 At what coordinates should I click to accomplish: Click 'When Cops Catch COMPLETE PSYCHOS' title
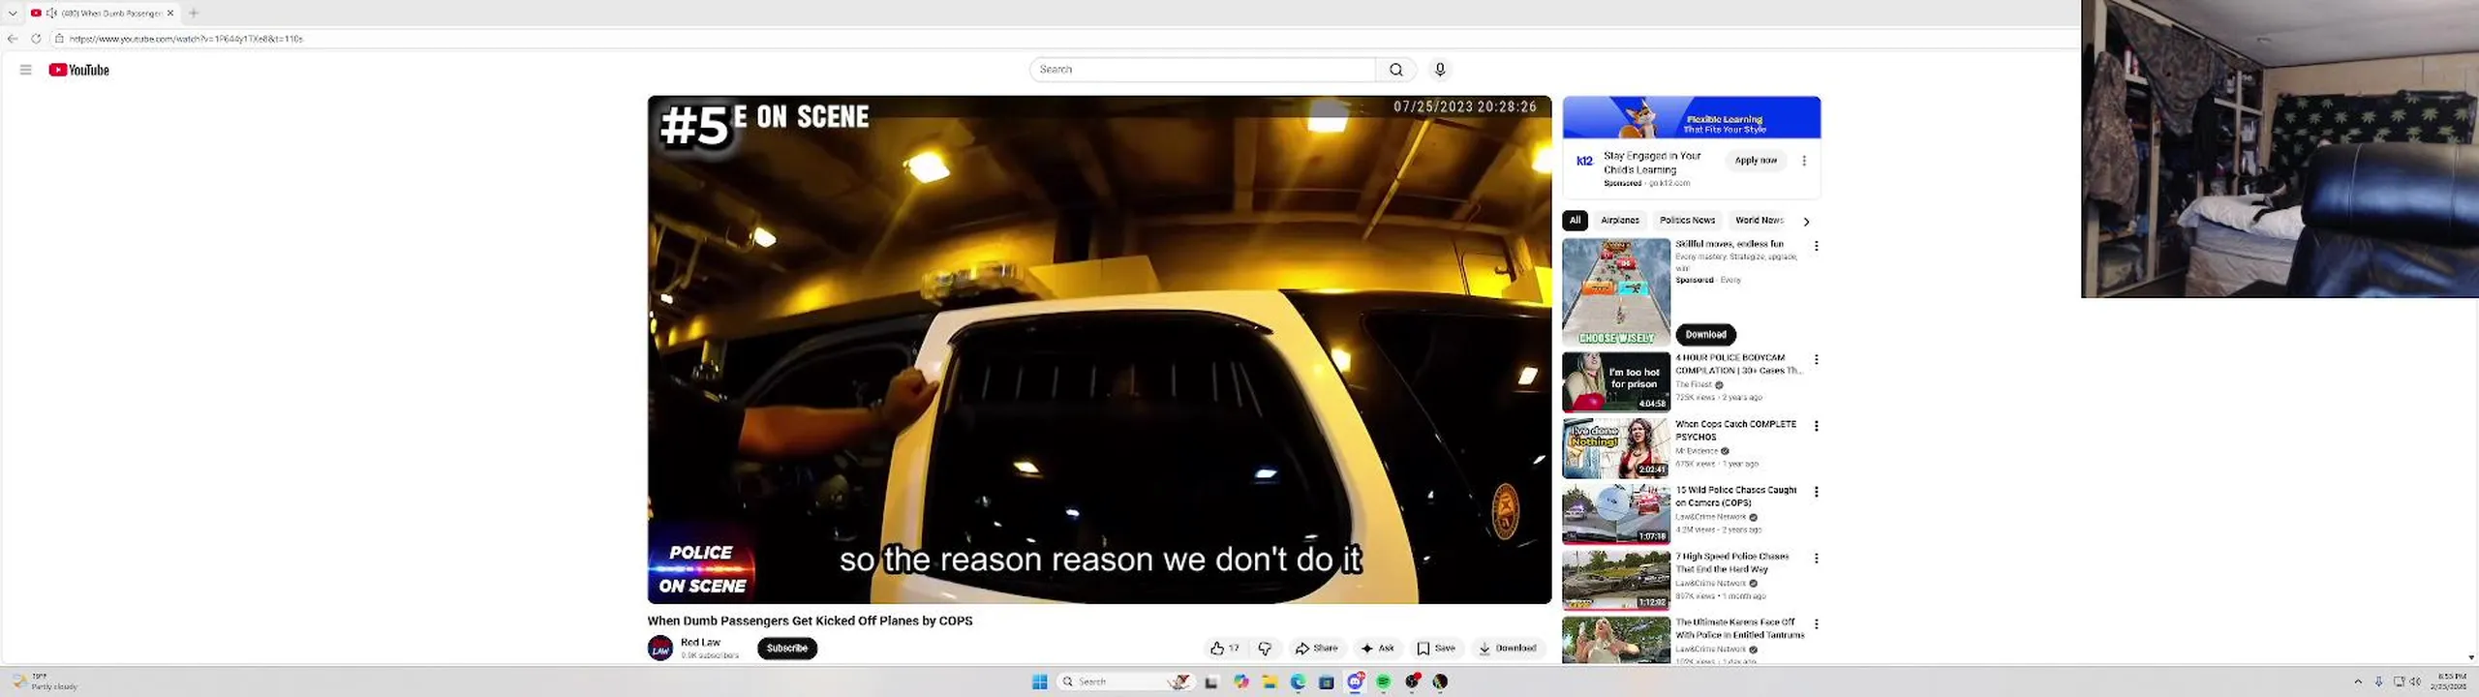coord(1735,431)
